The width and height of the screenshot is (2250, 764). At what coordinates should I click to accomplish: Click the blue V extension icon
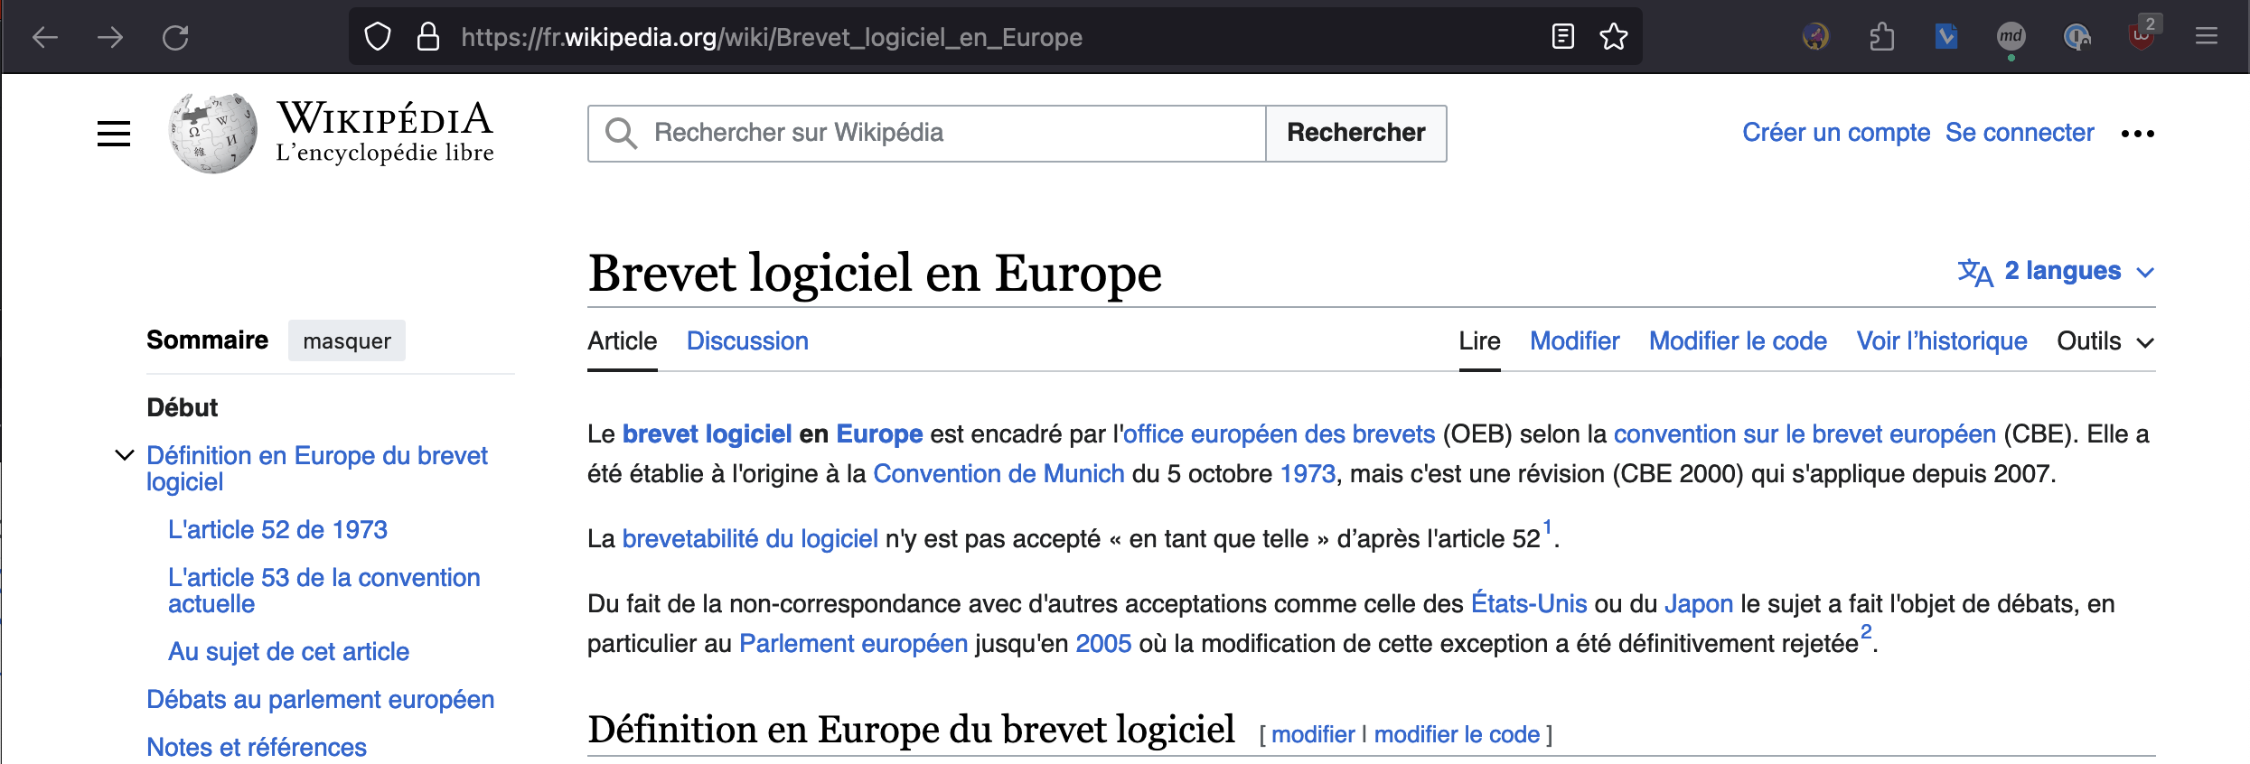click(1946, 37)
